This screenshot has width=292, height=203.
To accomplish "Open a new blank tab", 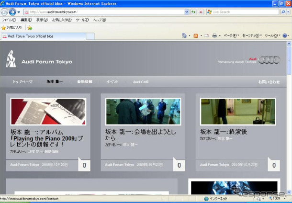I will (90, 36).
